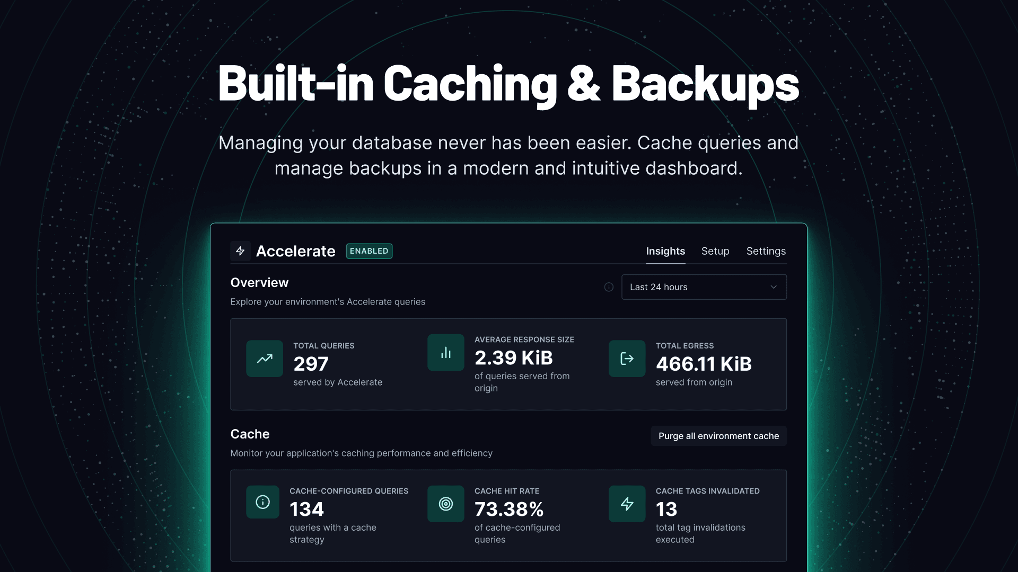Click the ENABLED status badge
Screen dimensions: 1018x572
(x=369, y=251)
